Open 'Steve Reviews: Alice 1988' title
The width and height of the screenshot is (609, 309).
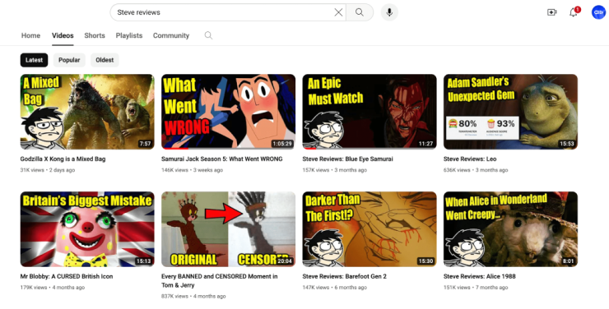point(480,276)
